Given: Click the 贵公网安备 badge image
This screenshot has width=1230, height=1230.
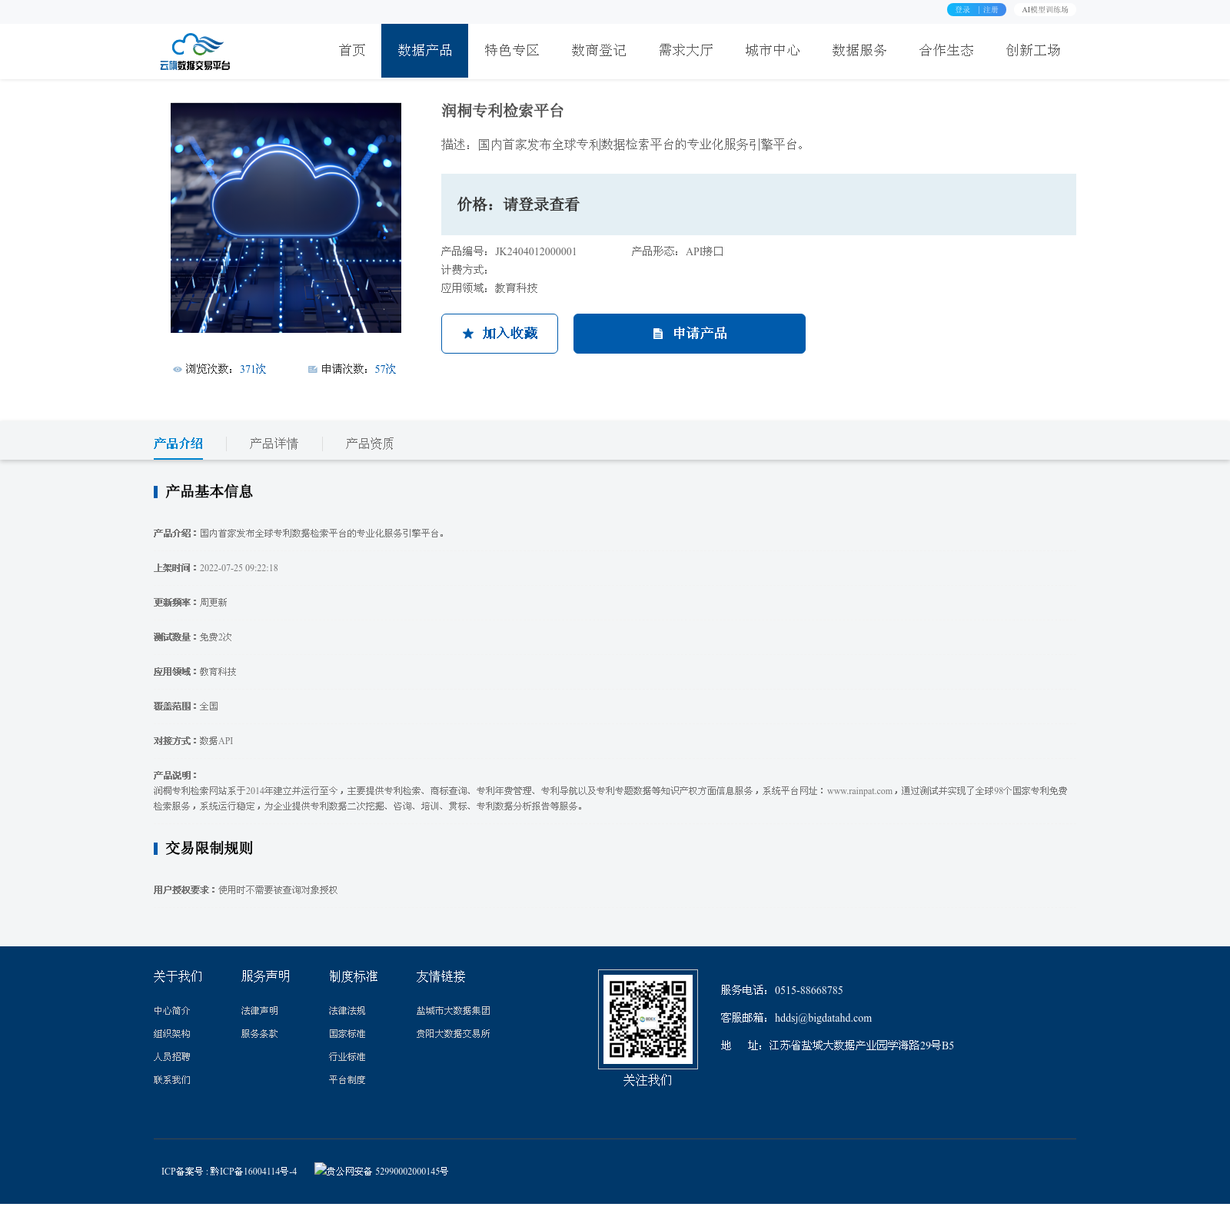Looking at the screenshot, I should 320,1169.
